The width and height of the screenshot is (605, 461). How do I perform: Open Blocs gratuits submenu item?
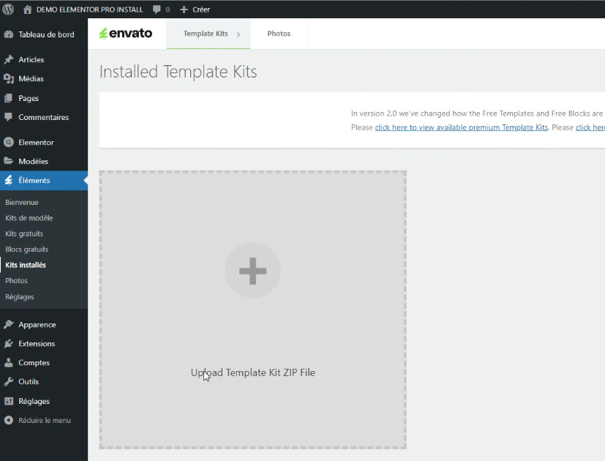[x=26, y=250]
